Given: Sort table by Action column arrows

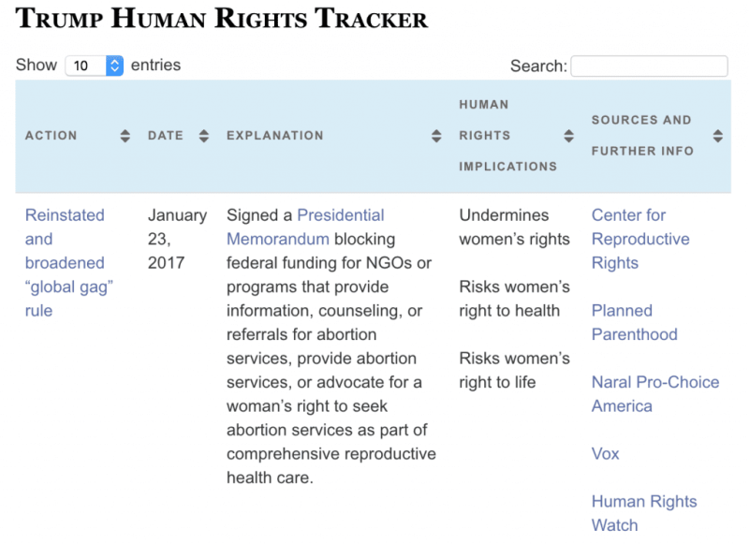Looking at the screenshot, I should tap(125, 136).
